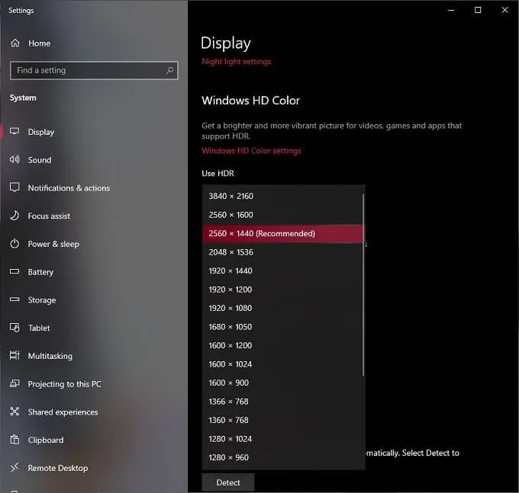Viewport: 519px width, 493px height.
Task: Select 1920 × 1200 resolution
Action: click(x=282, y=290)
